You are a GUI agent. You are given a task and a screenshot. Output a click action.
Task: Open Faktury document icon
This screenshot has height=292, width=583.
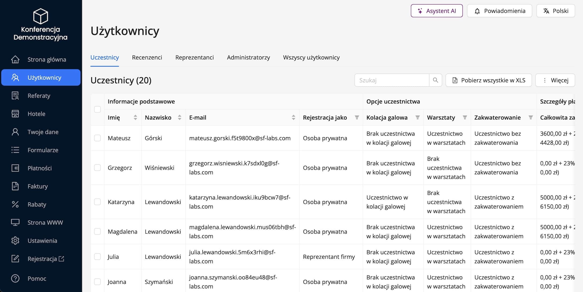[15, 186]
